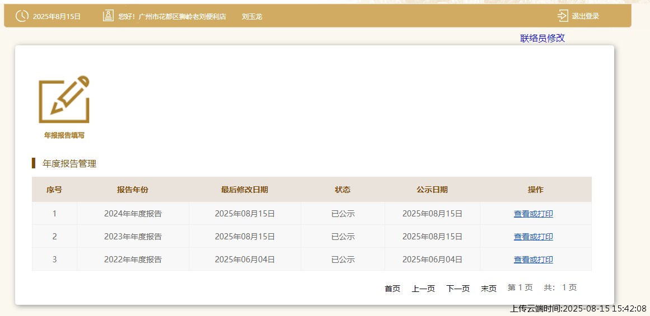The height and width of the screenshot is (316, 650).
Task: Click the 共: 1 页 total pages text
Action: coord(560,287)
